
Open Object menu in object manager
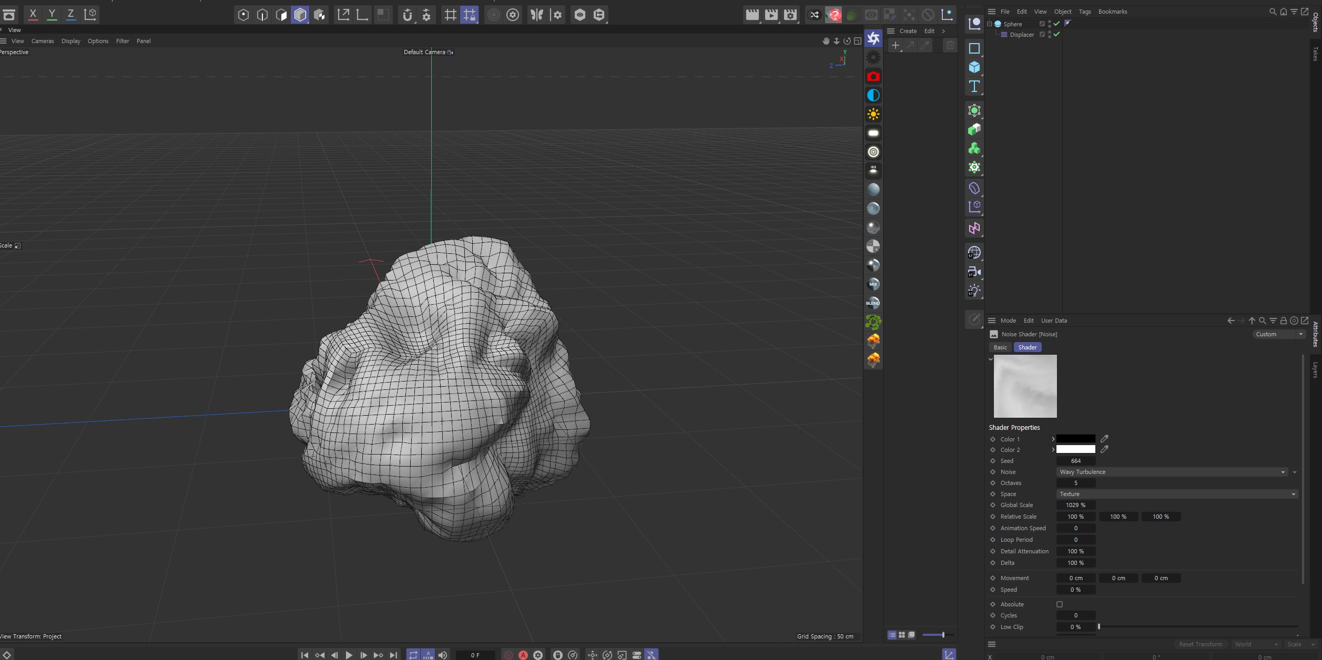click(x=1062, y=12)
